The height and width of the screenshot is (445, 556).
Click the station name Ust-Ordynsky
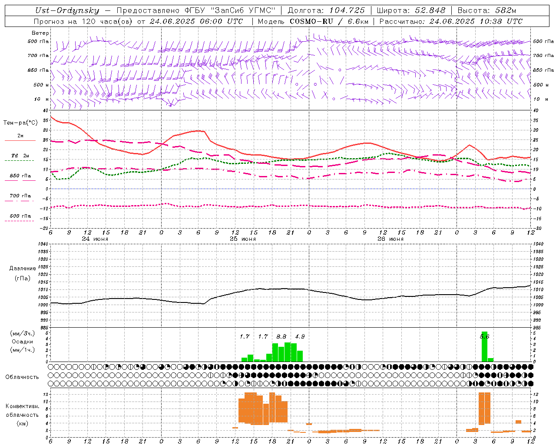pyautogui.click(x=67, y=10)
